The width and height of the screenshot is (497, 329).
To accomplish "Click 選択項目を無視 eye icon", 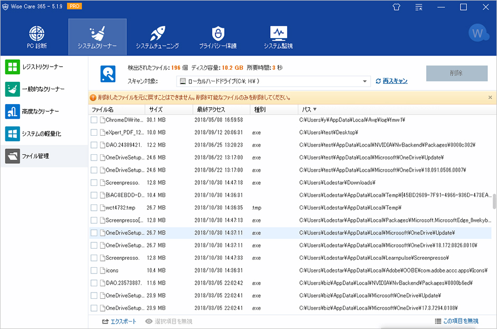I will tap(149, 322).
